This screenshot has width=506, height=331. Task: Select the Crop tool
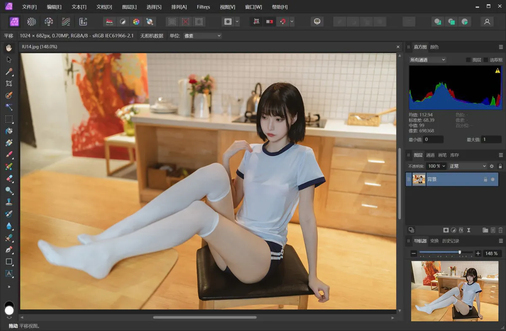point(9,83)
